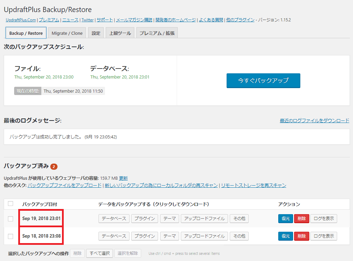
Task: Download the プラグイン backup for Sep 18
Action: coord(144,236)
